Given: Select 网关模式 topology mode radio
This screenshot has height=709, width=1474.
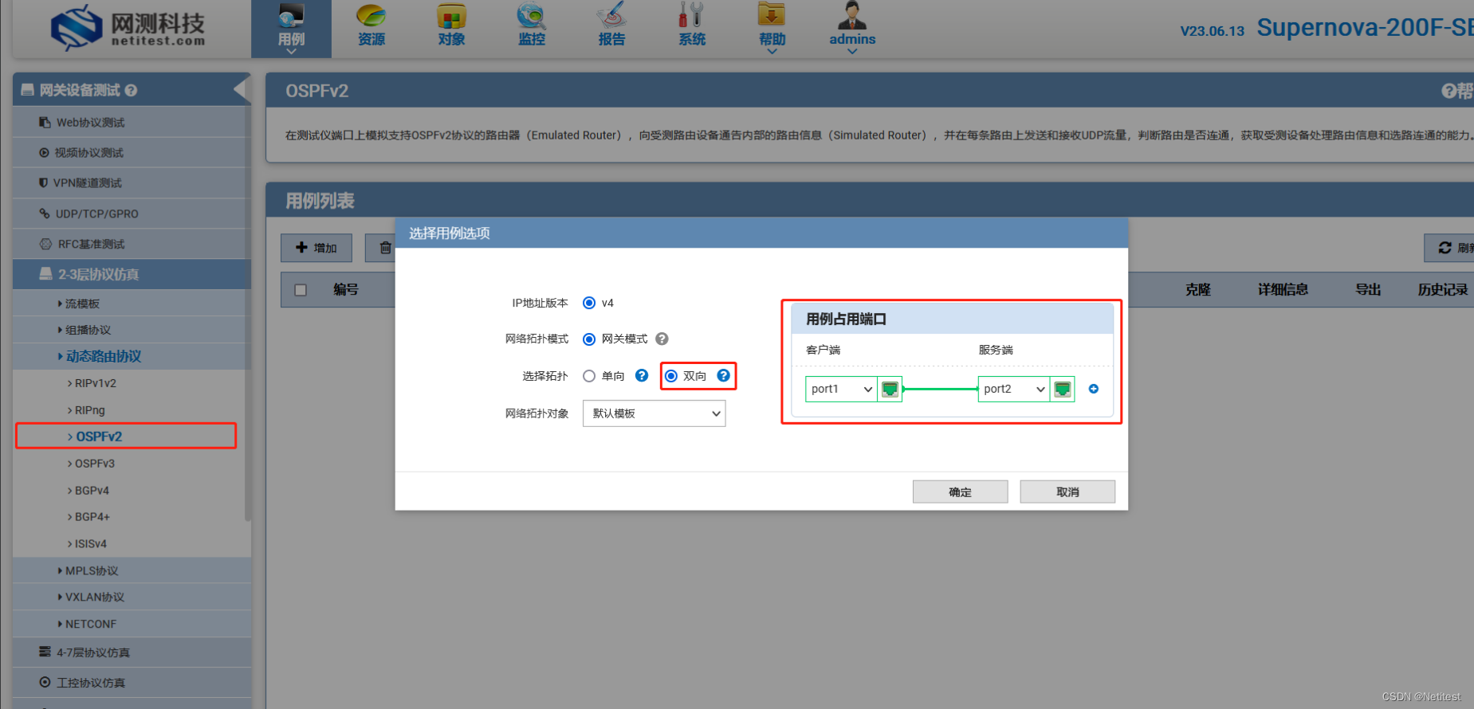Looking at the screenshot, I should click(x=589, y=339).
